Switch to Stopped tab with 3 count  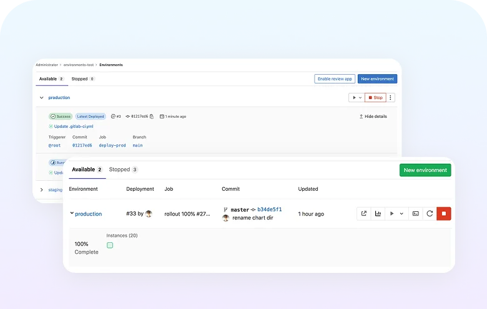[123, 169]
